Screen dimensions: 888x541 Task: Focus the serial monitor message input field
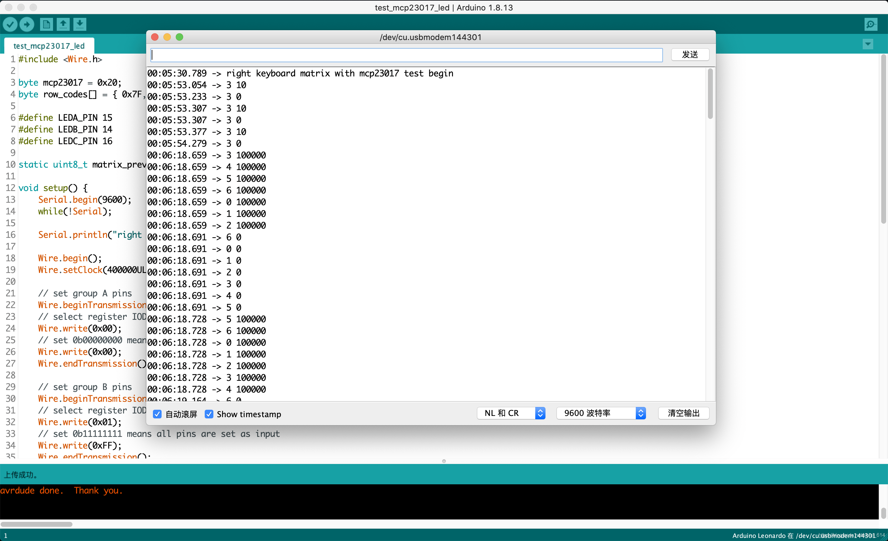tap(406, 55)
